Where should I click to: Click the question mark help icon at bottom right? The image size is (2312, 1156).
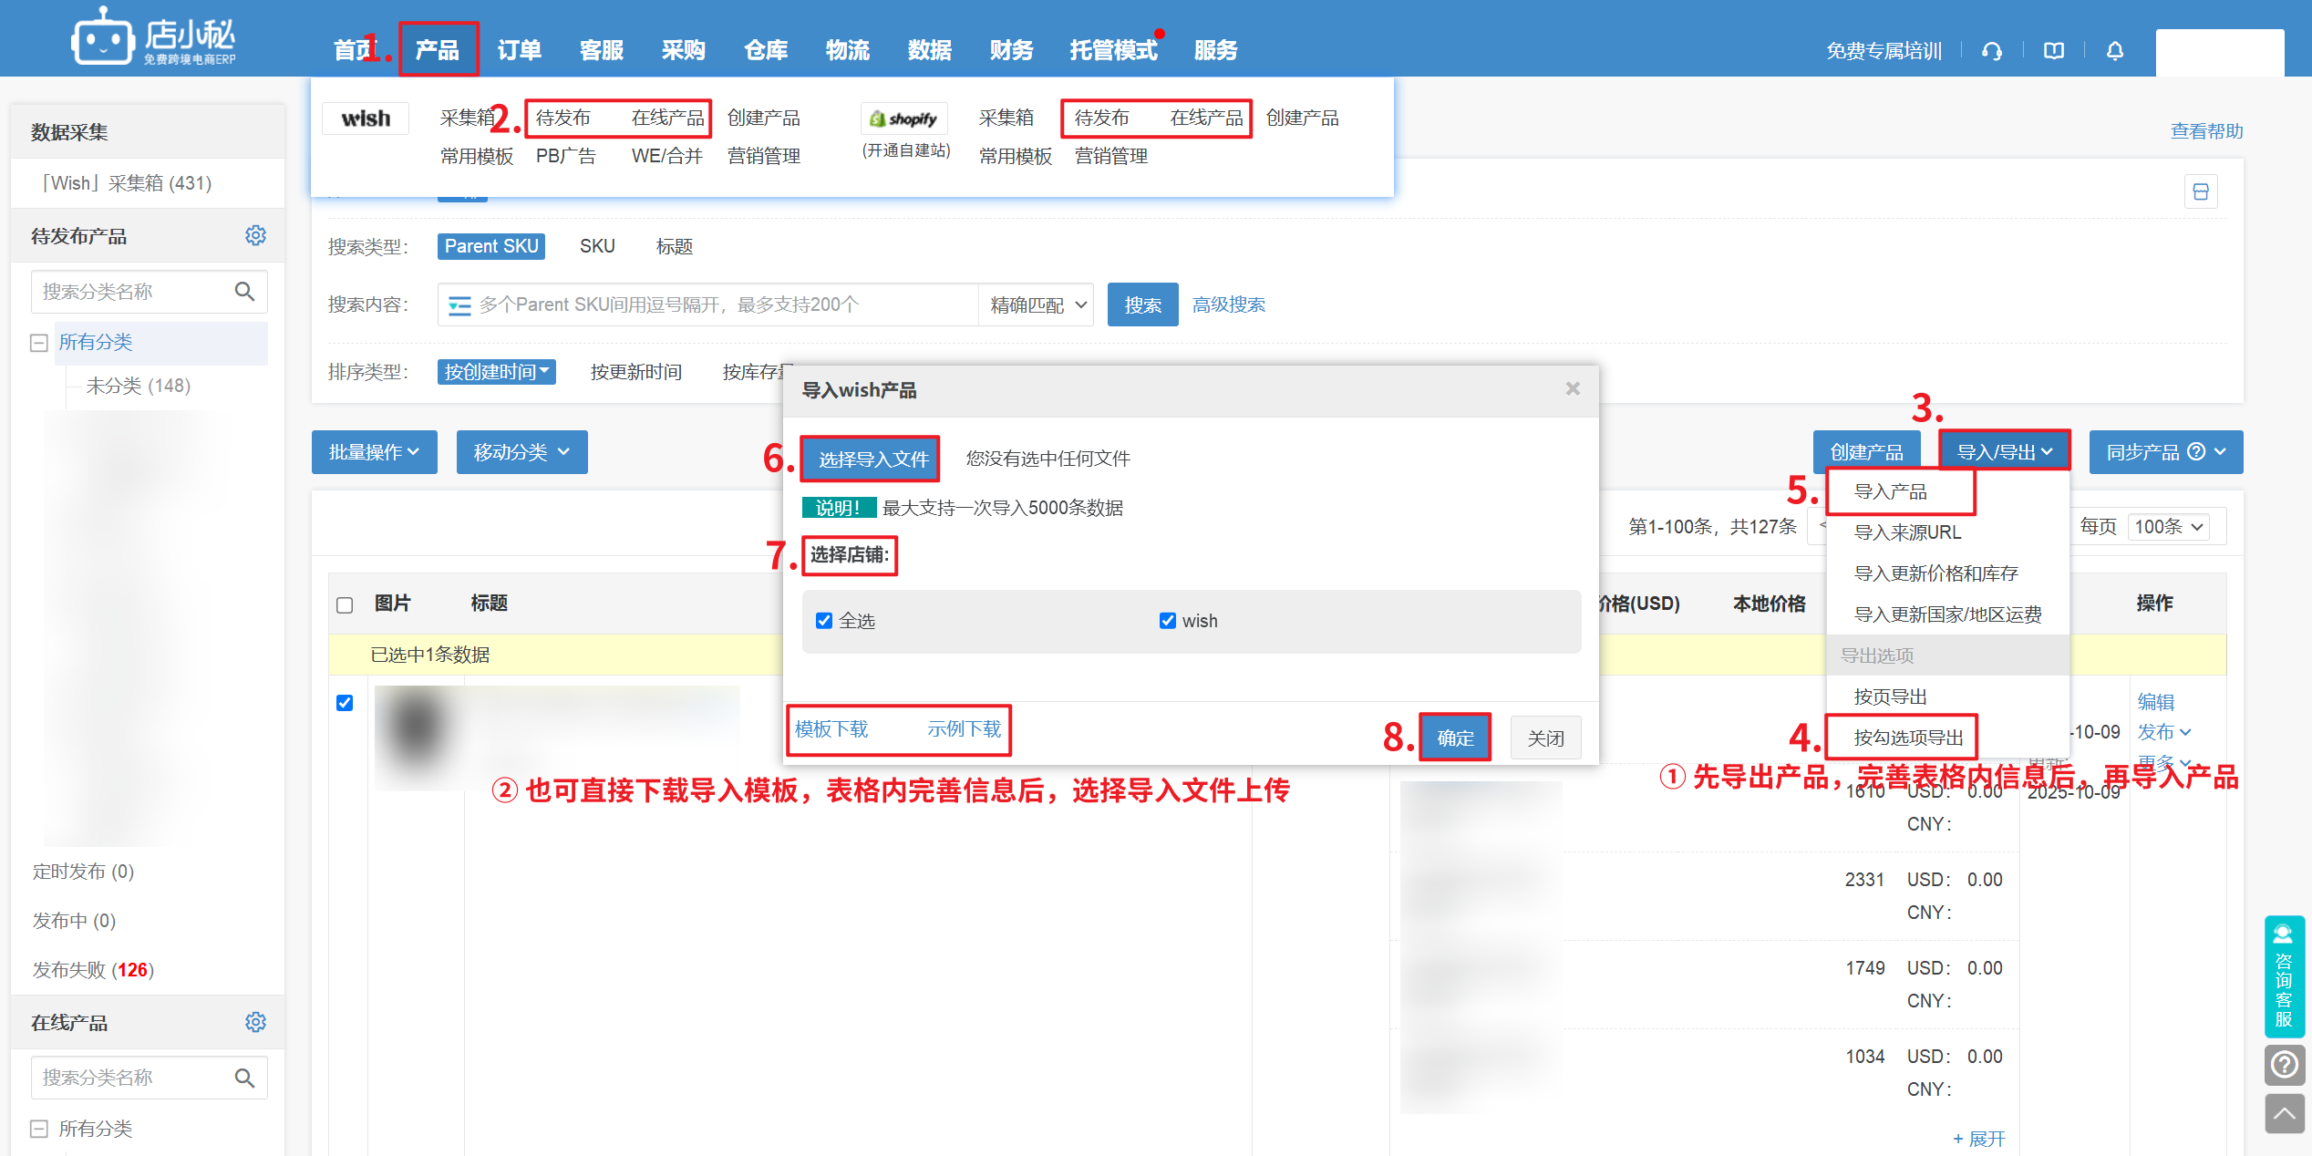pos(2284,1064)
